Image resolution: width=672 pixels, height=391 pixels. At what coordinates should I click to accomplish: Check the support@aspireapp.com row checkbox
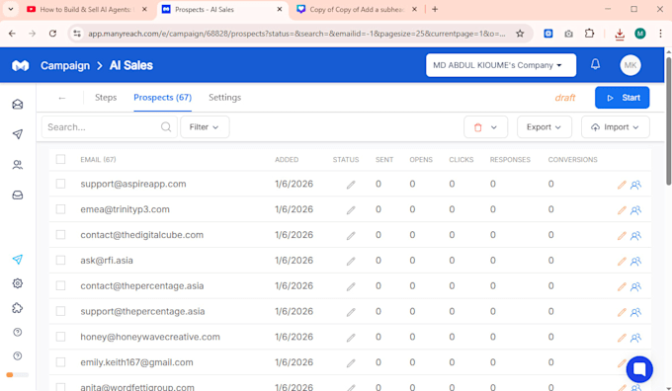pyautogui.click(x=61, y=184)
